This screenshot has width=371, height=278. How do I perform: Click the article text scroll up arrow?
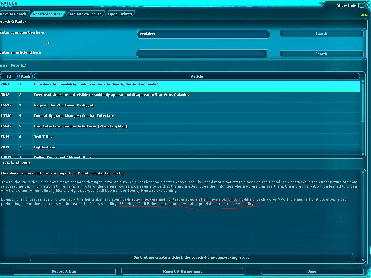363,172
